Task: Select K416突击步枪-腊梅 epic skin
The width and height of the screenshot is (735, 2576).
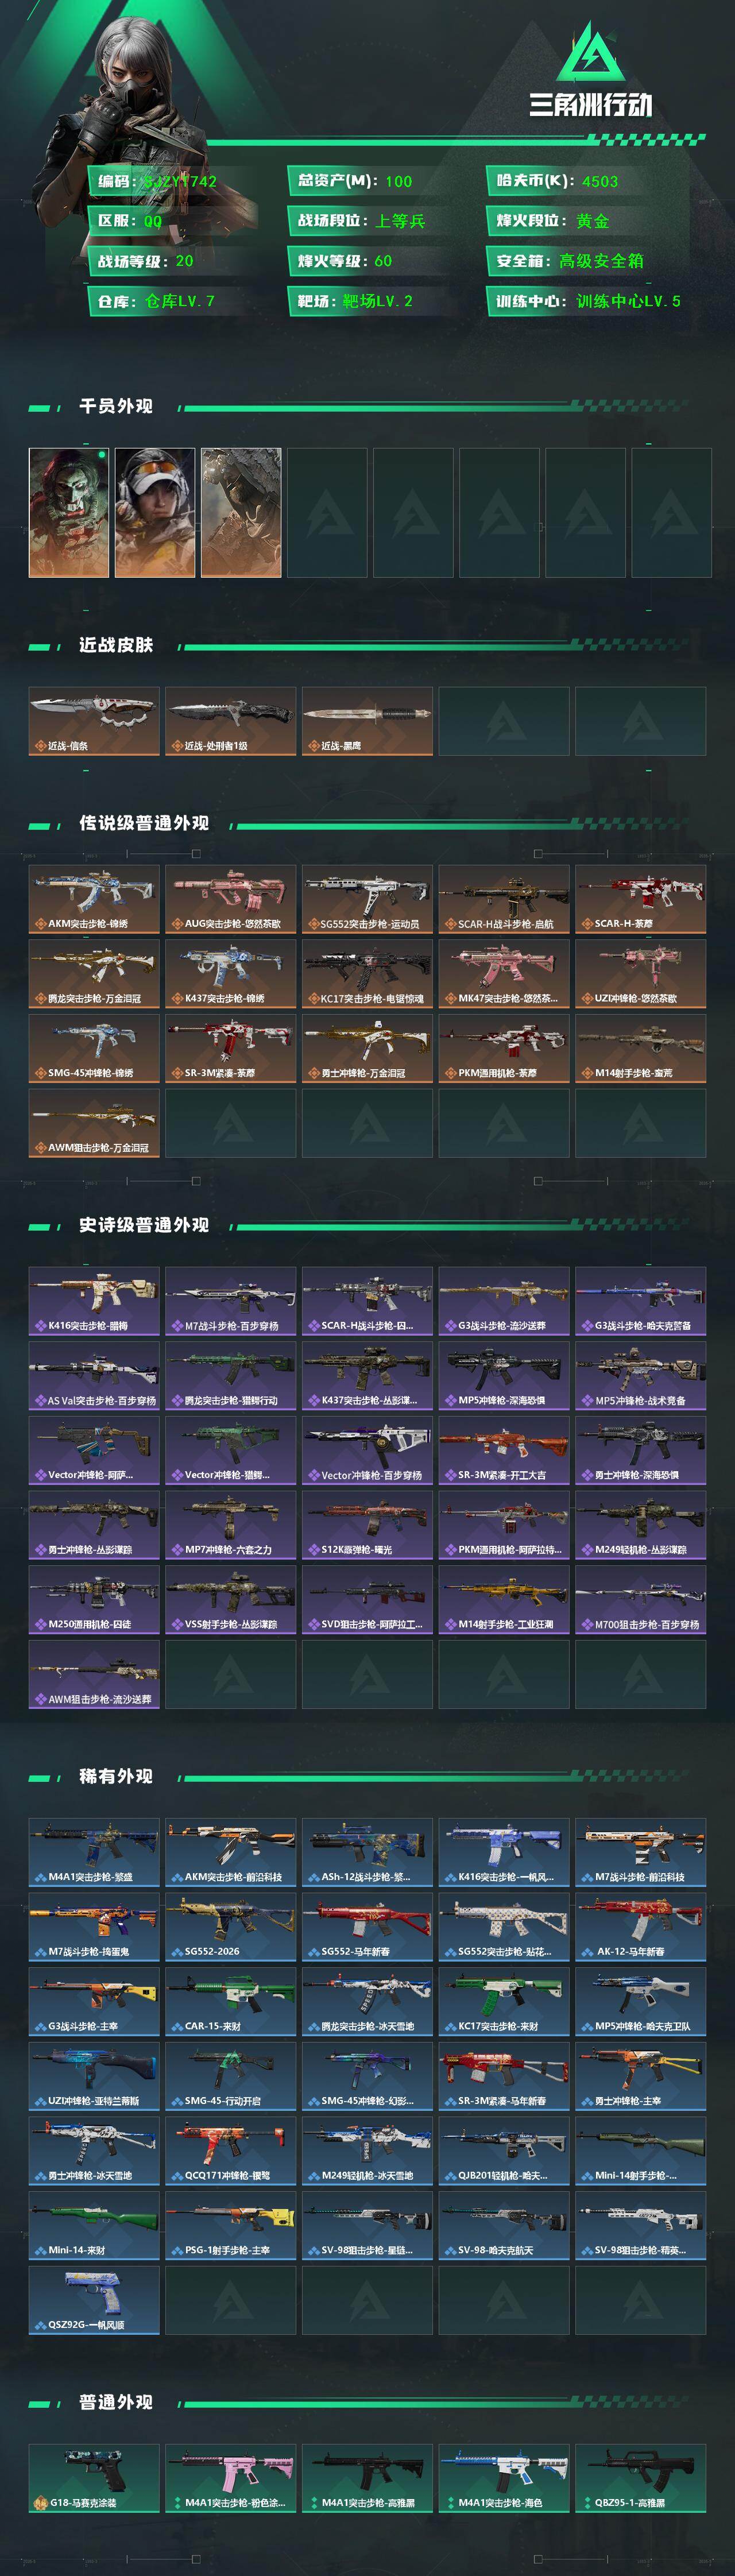Action: (x=94, y=1301)
